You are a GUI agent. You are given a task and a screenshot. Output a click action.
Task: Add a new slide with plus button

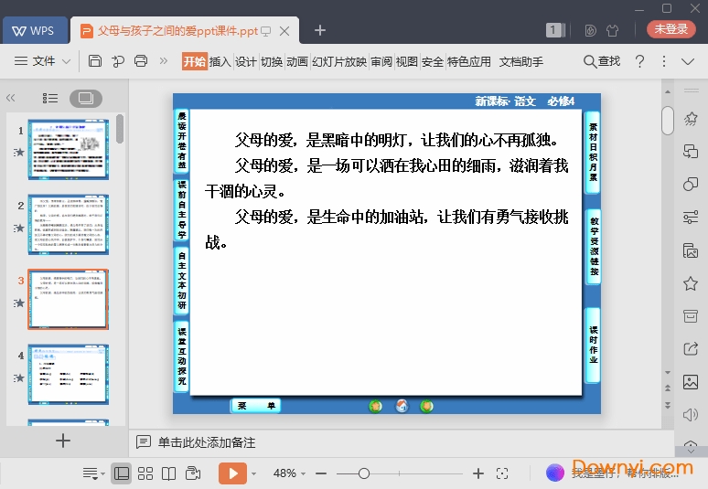63,441
